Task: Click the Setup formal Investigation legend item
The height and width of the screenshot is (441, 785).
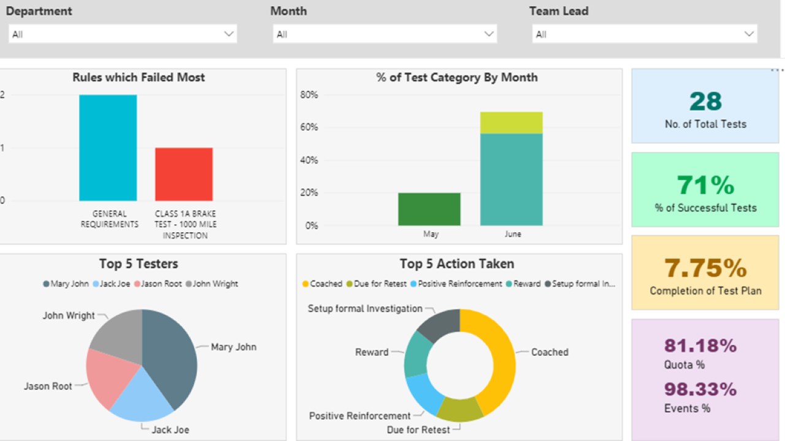Action: click(580, 284)
